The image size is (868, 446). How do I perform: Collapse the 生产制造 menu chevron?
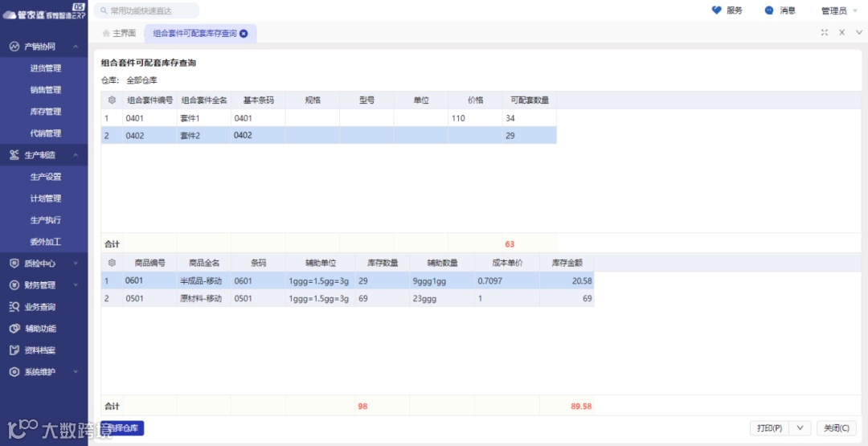click(x=76, y=155)
